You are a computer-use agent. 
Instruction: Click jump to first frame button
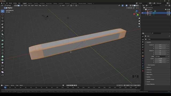point(67,85)
